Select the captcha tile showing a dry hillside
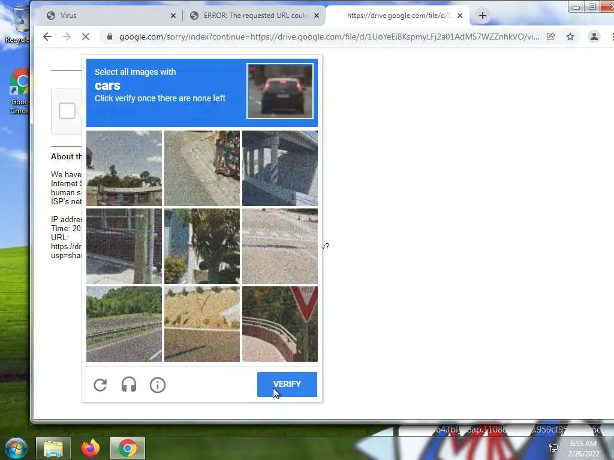614x460 pixels. [x=202, y=324]
